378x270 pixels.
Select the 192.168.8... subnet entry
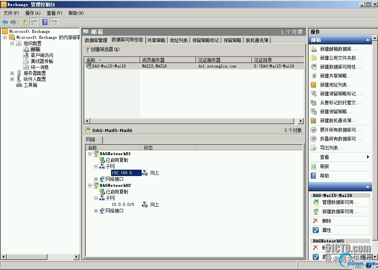click(126, 173)
